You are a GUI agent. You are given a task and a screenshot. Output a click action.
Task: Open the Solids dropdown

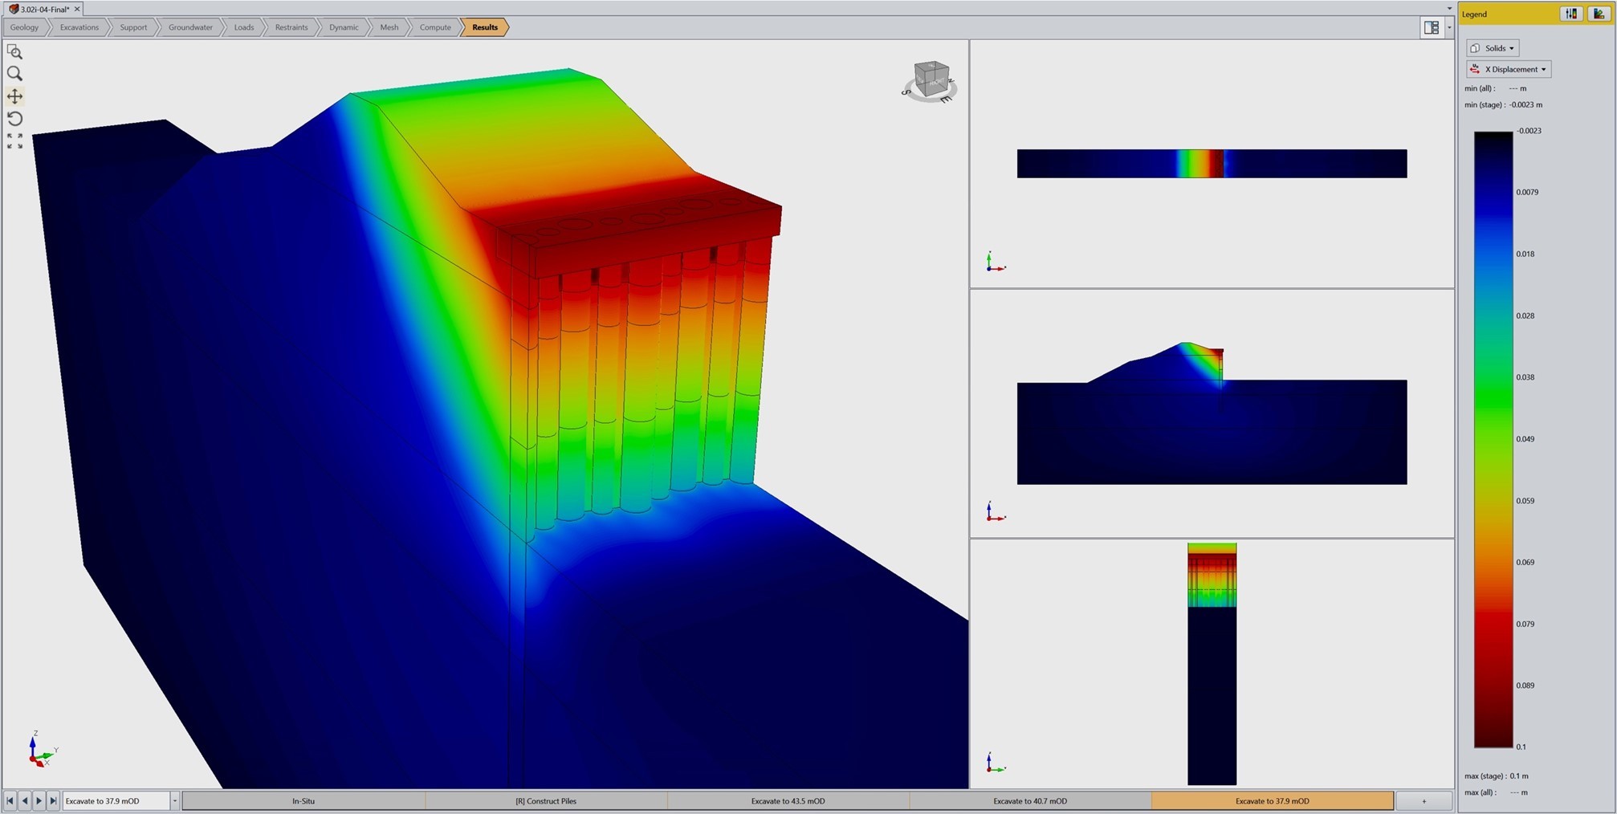coord(1493,48)
